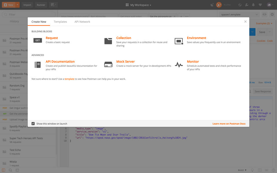Expand the blue Send options arrow
This screenshot has height=173, width=277.
[252, 32]
